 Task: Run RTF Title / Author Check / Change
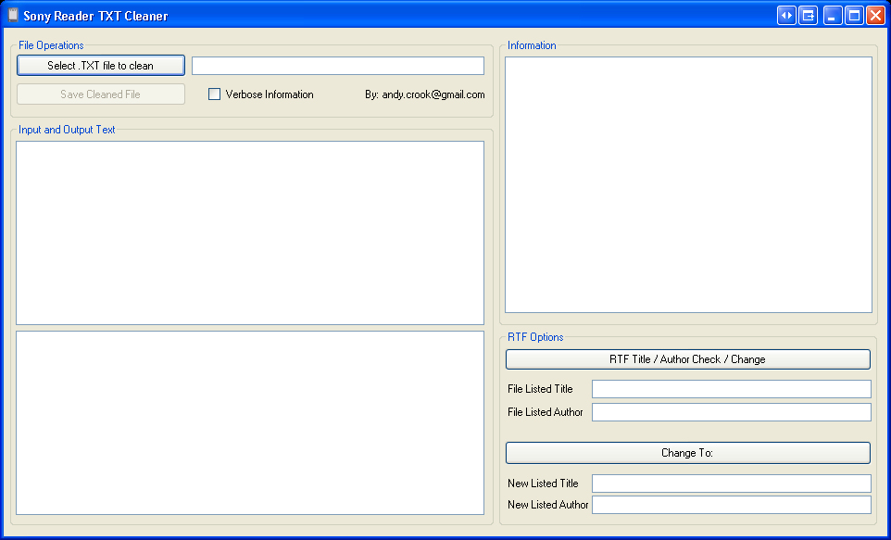(687, 359)
